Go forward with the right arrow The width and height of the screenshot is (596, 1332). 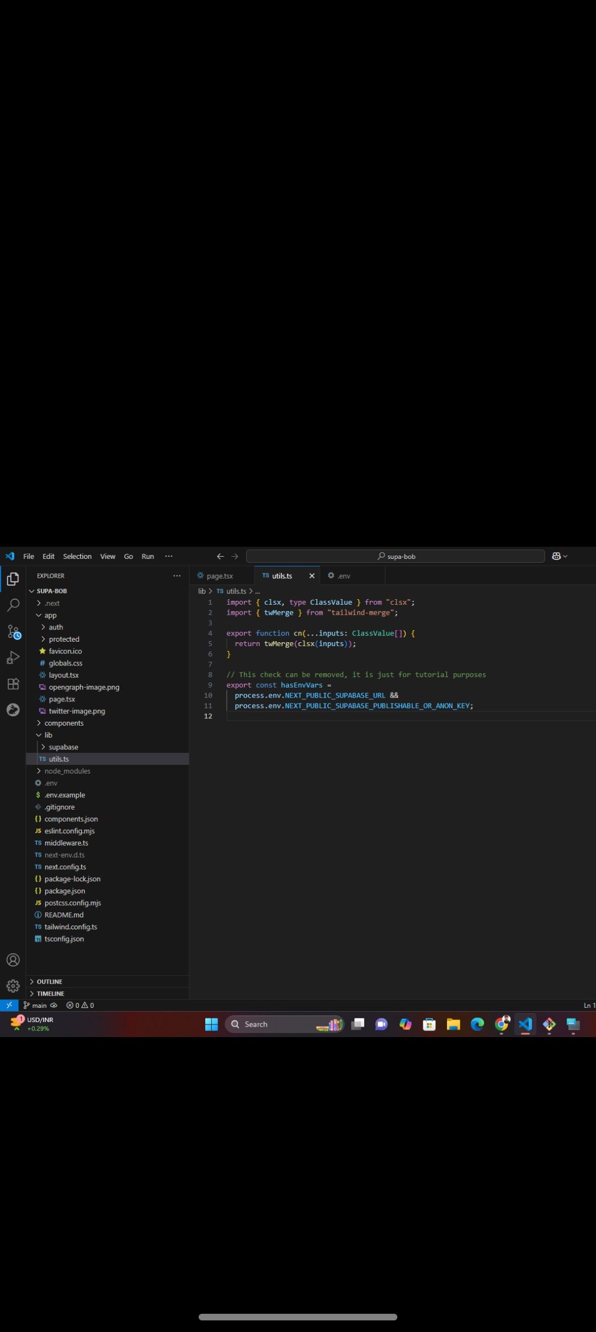point(235,556)
